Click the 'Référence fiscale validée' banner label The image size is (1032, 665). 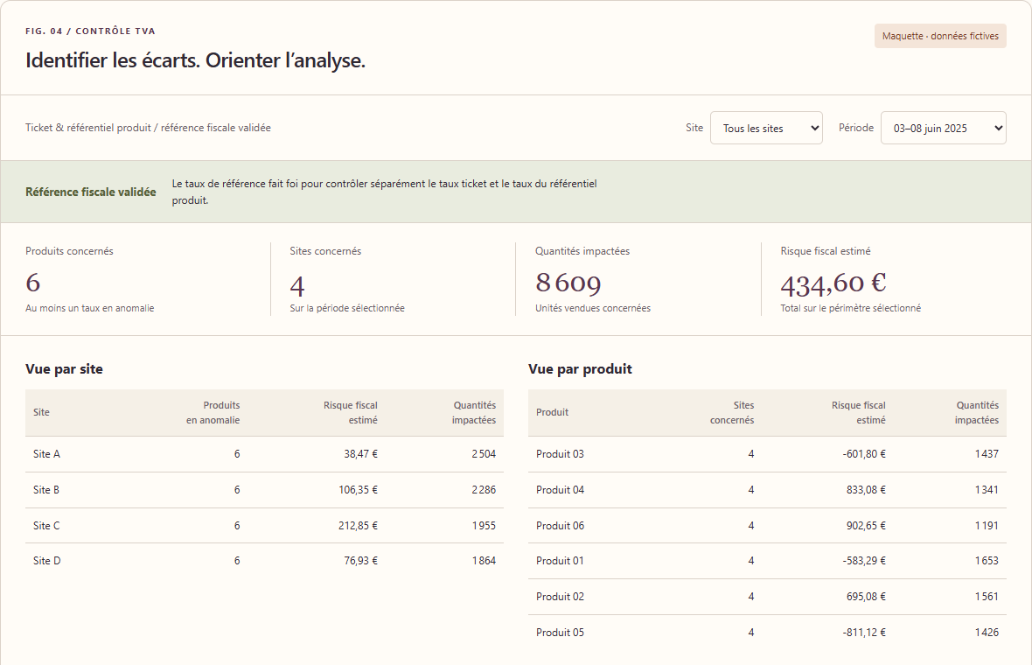point(91,192)
